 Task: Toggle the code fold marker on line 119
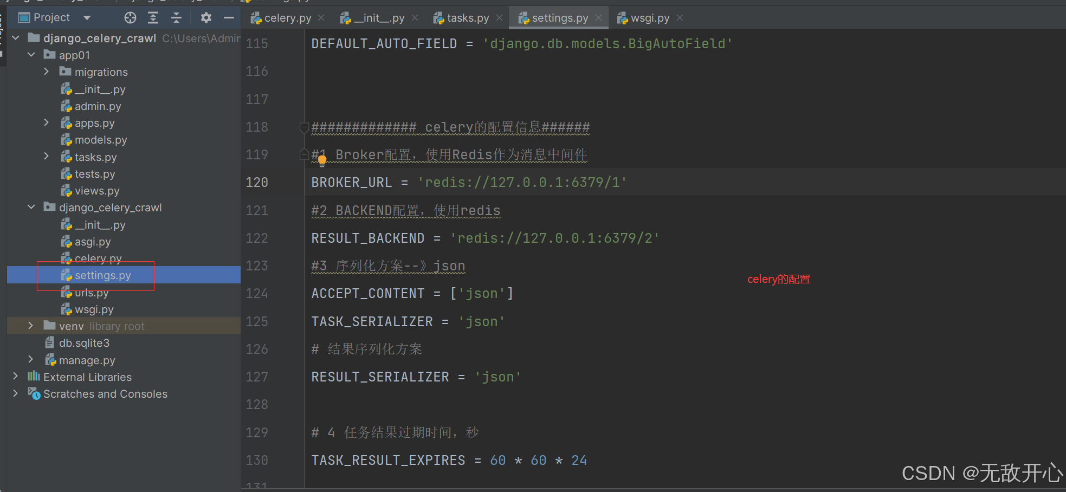pyautogui.click(x=304, y=155)
